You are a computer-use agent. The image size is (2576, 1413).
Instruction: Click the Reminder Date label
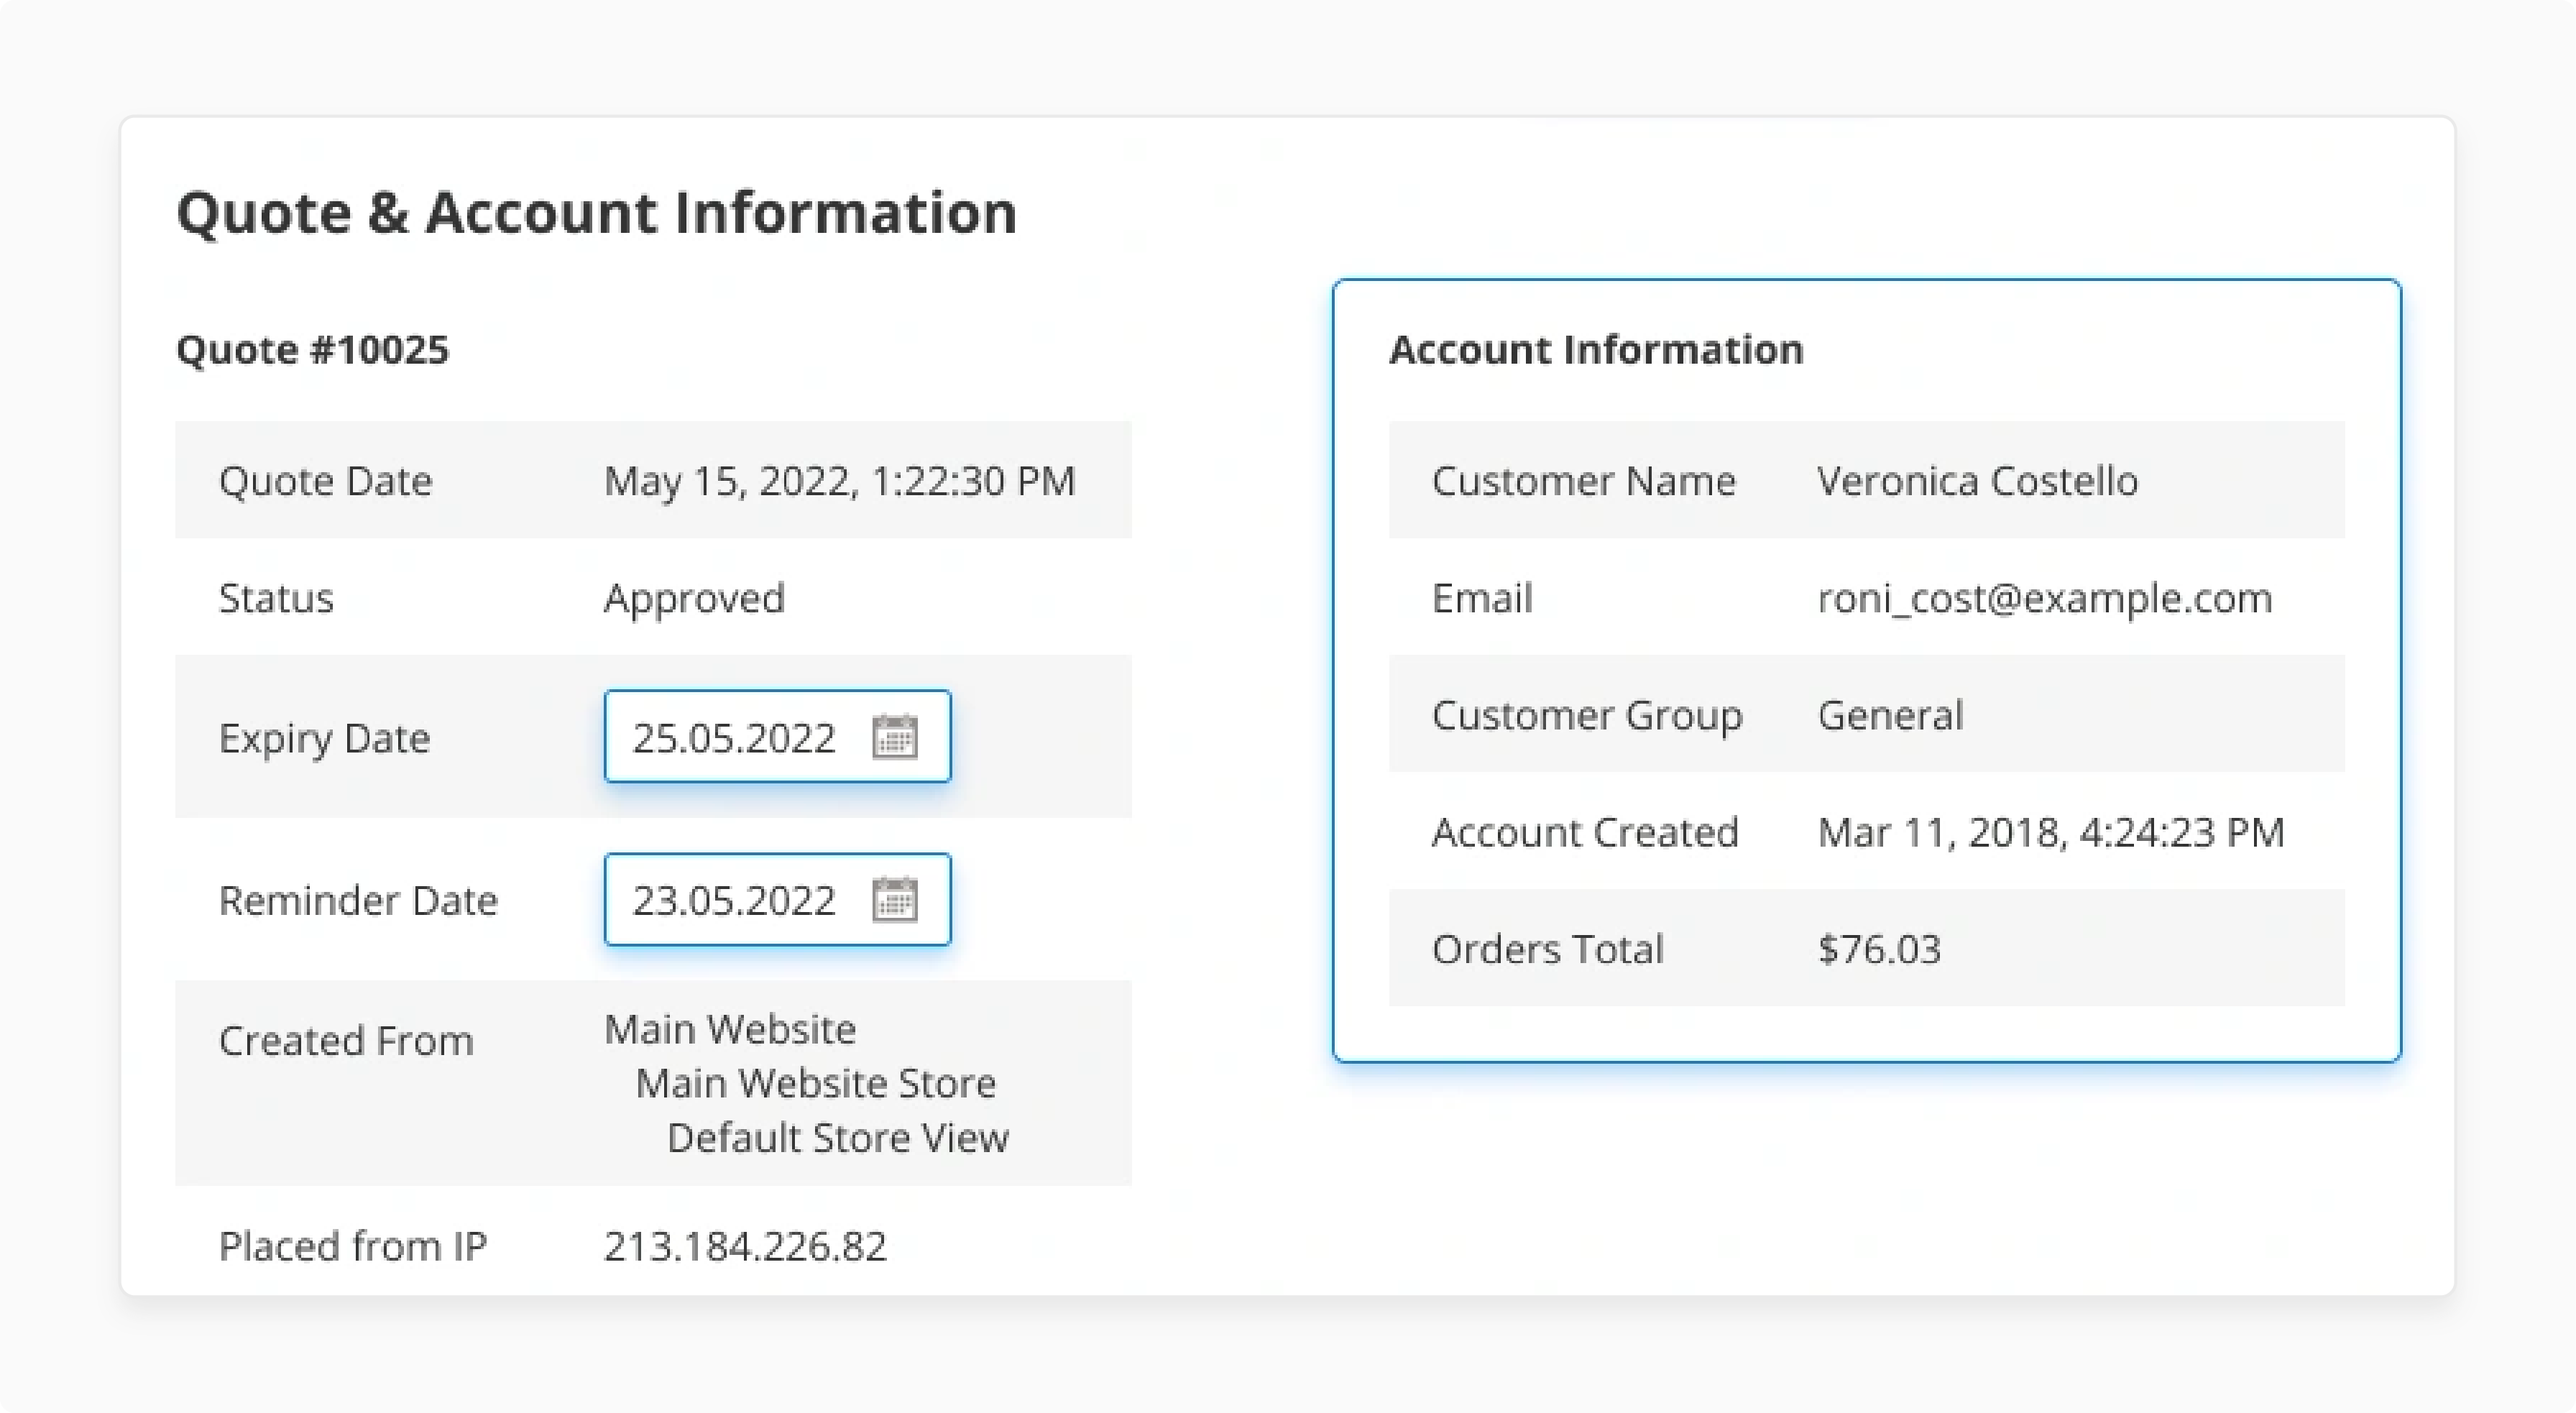click(358, 900)
